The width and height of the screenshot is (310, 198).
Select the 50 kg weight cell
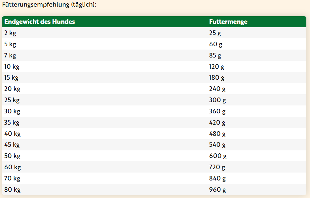[12, 156]
